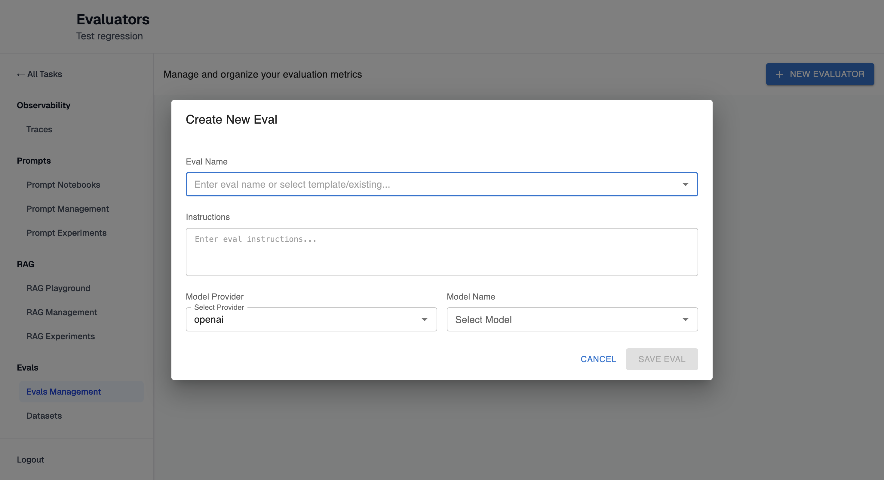Navigate to Prompt Management
884x480 pixels.
click(68, 209)
